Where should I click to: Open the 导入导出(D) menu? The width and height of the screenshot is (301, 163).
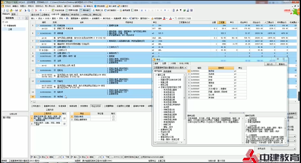(x=50, y=6)
